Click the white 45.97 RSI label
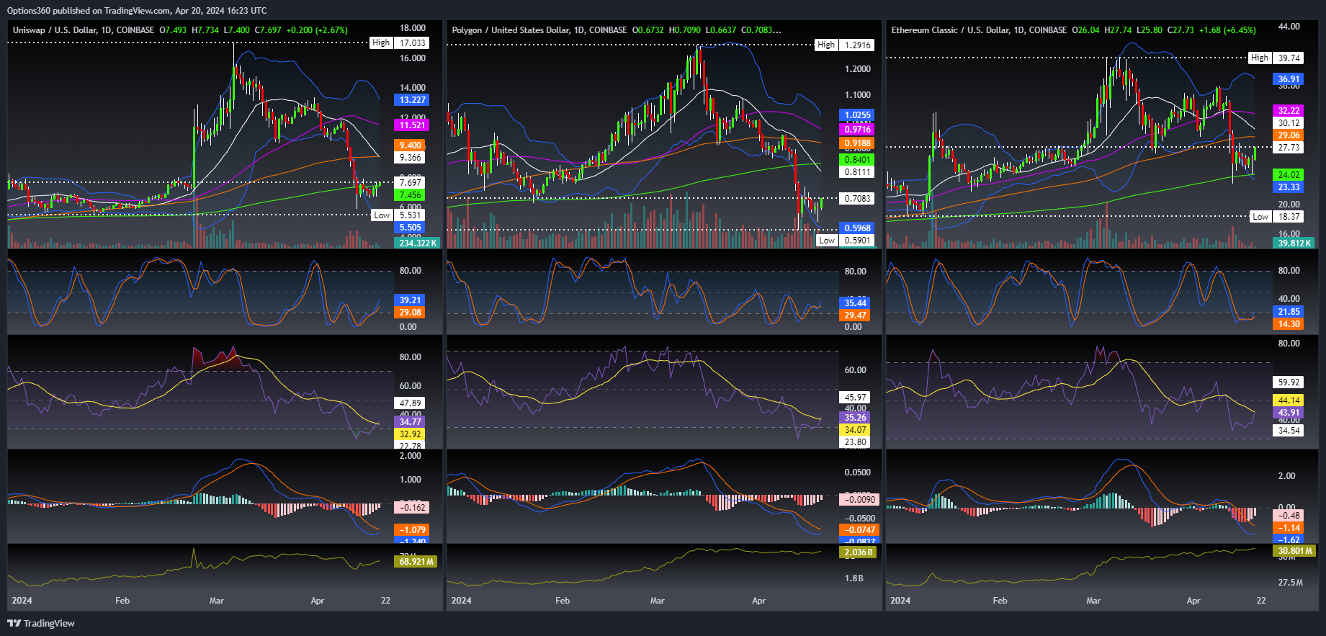Viewport: 1326px width, 636px height. [x=856, y=398]
